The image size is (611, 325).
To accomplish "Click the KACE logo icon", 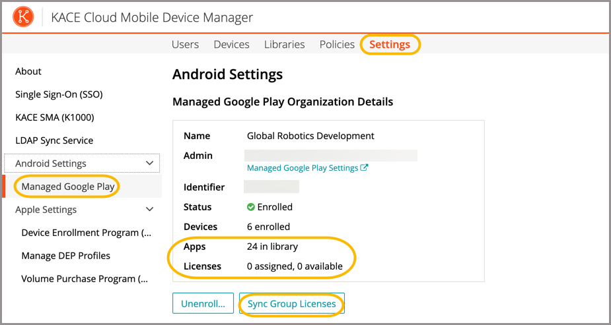I will [24, 17].
